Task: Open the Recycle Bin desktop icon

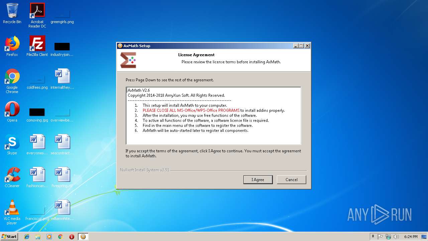Action: pos(12,14)
